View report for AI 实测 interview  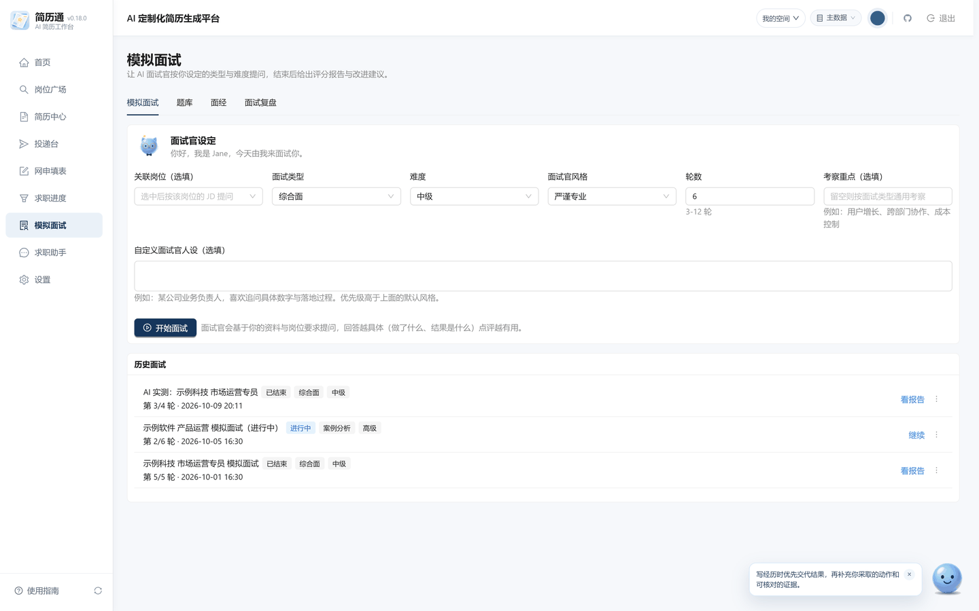(x=912, y=400)
